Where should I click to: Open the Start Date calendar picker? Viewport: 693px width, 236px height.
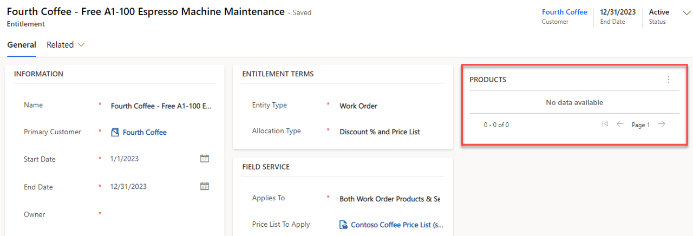coord(205,159)
